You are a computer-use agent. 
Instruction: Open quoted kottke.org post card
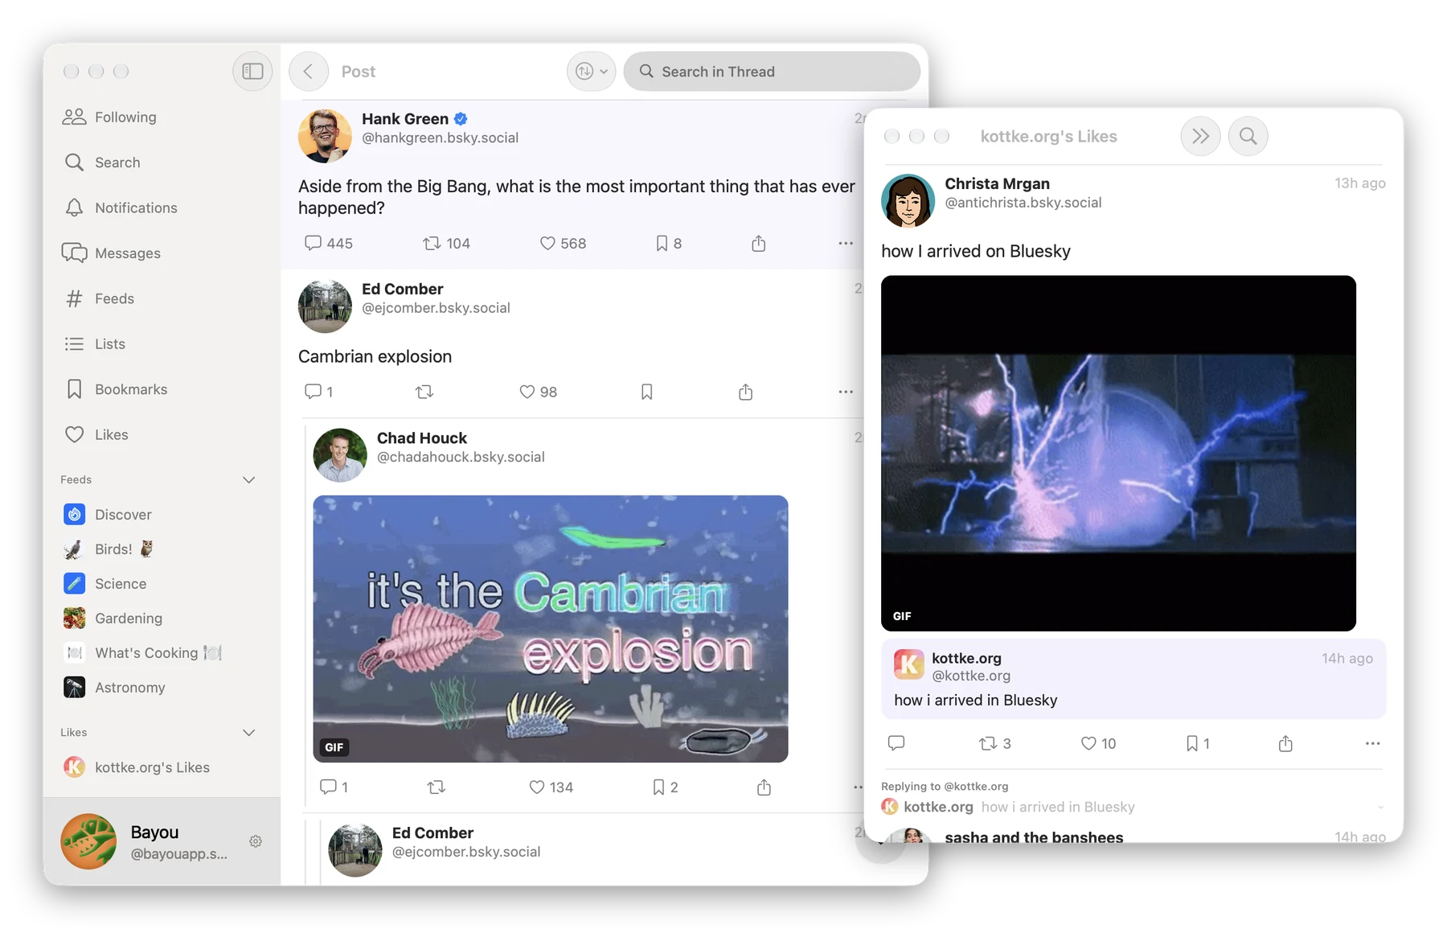1133,679
